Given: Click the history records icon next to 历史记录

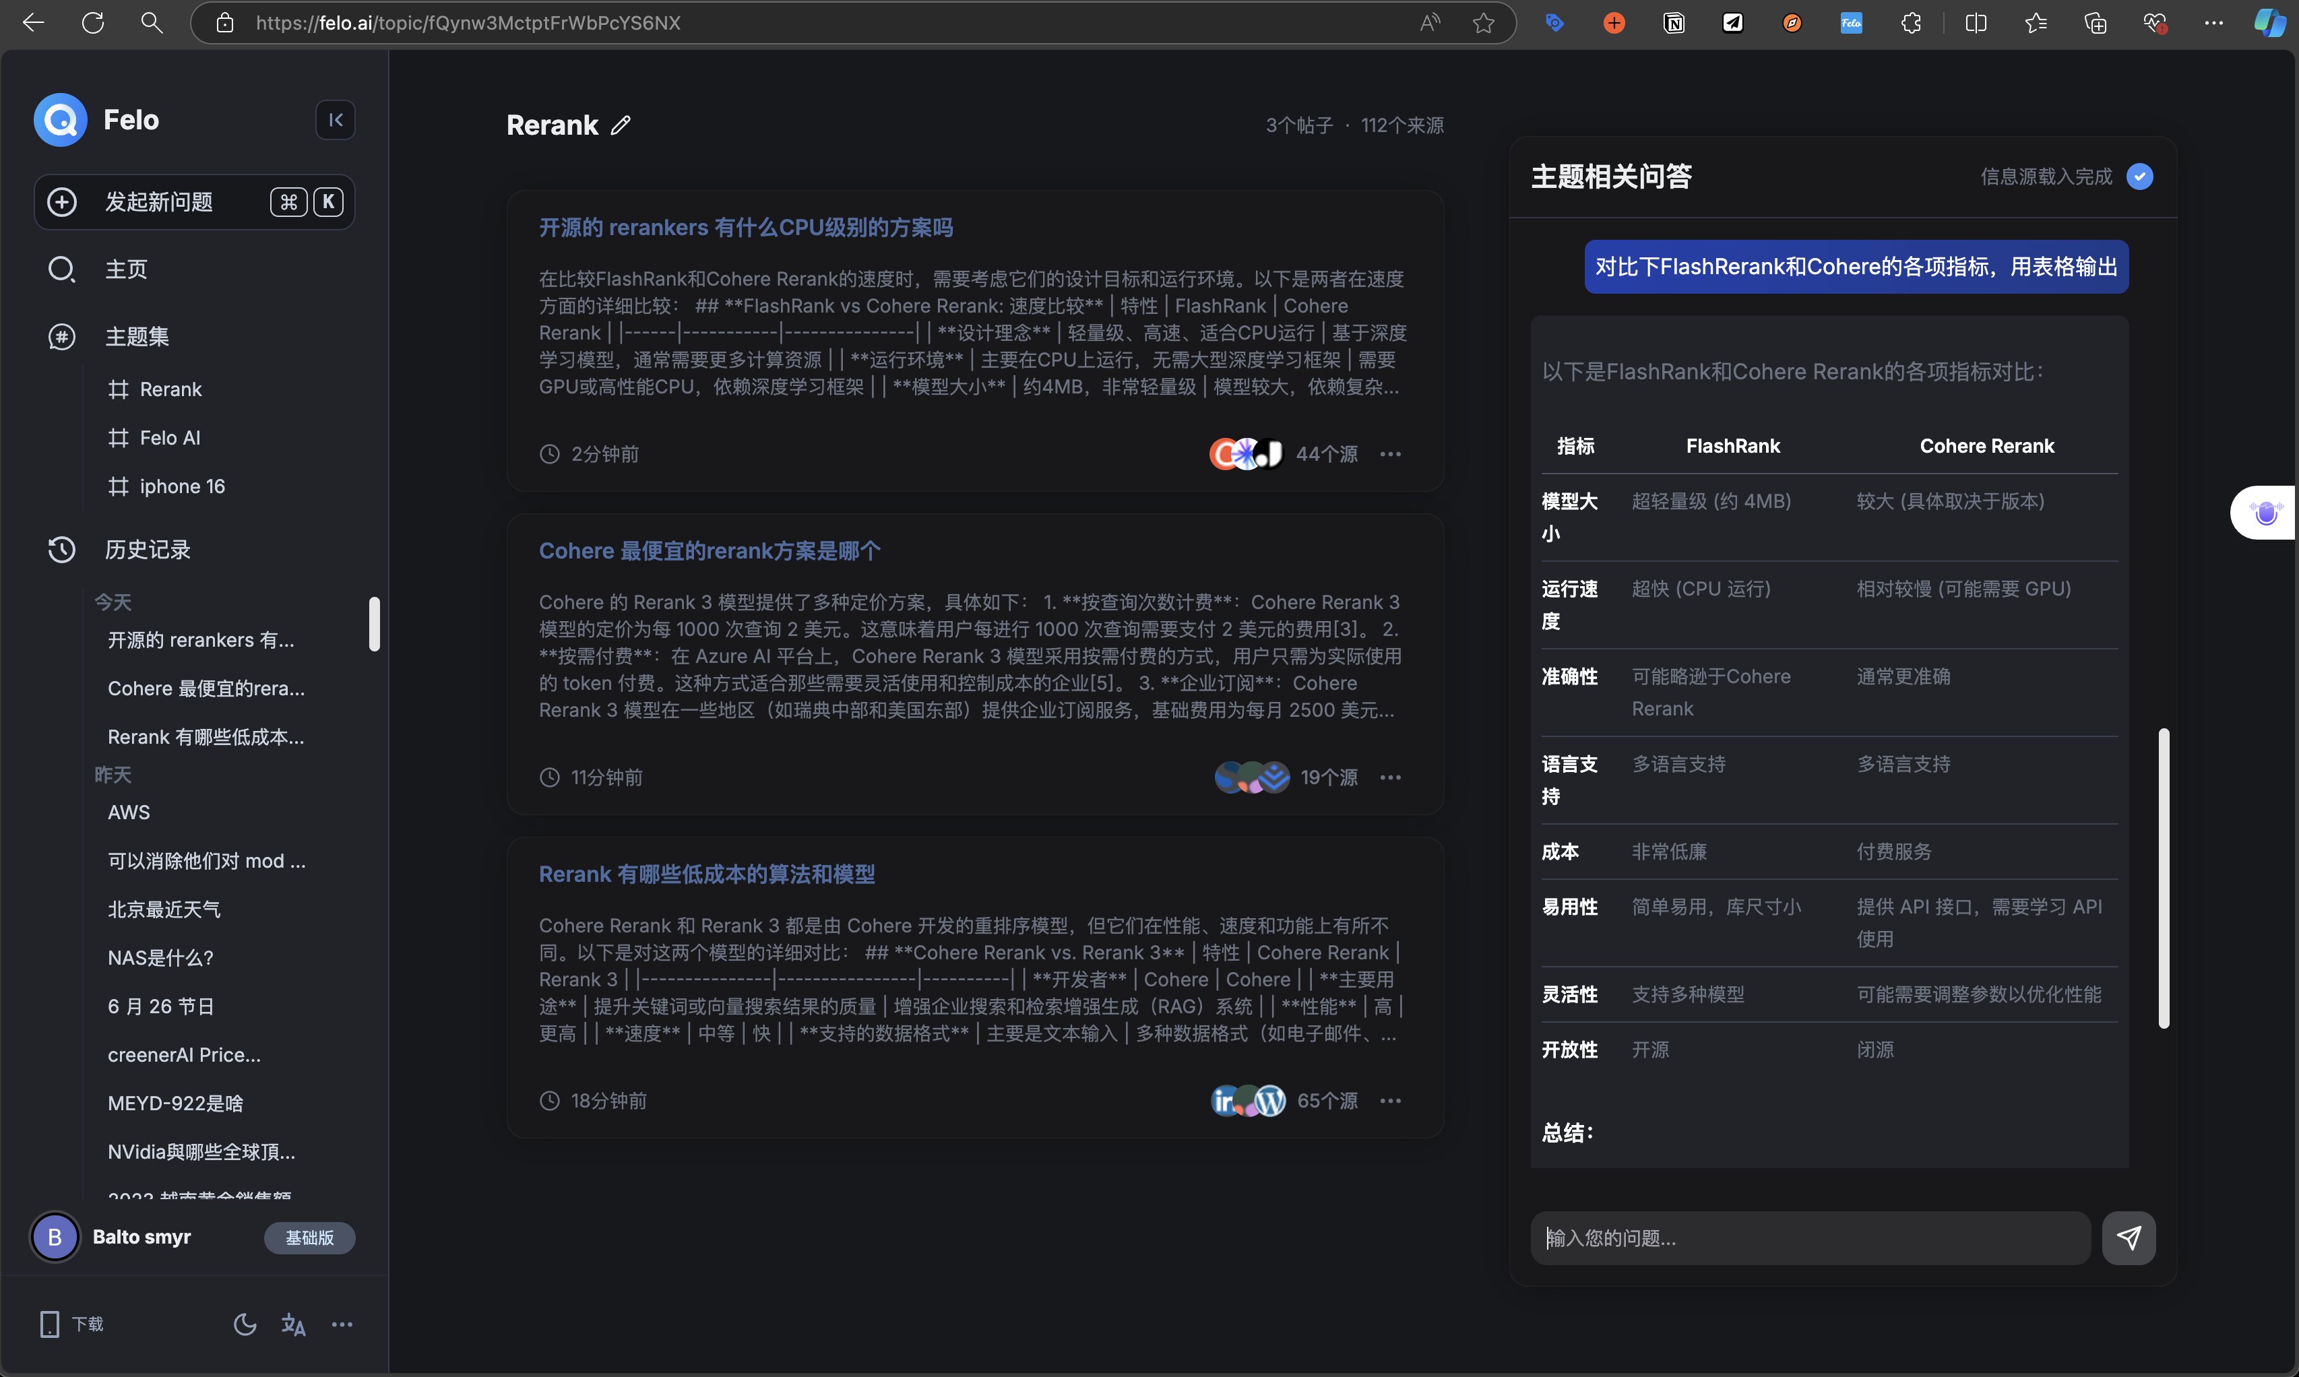Looking at the screenshot, I should tap(61, 548).
